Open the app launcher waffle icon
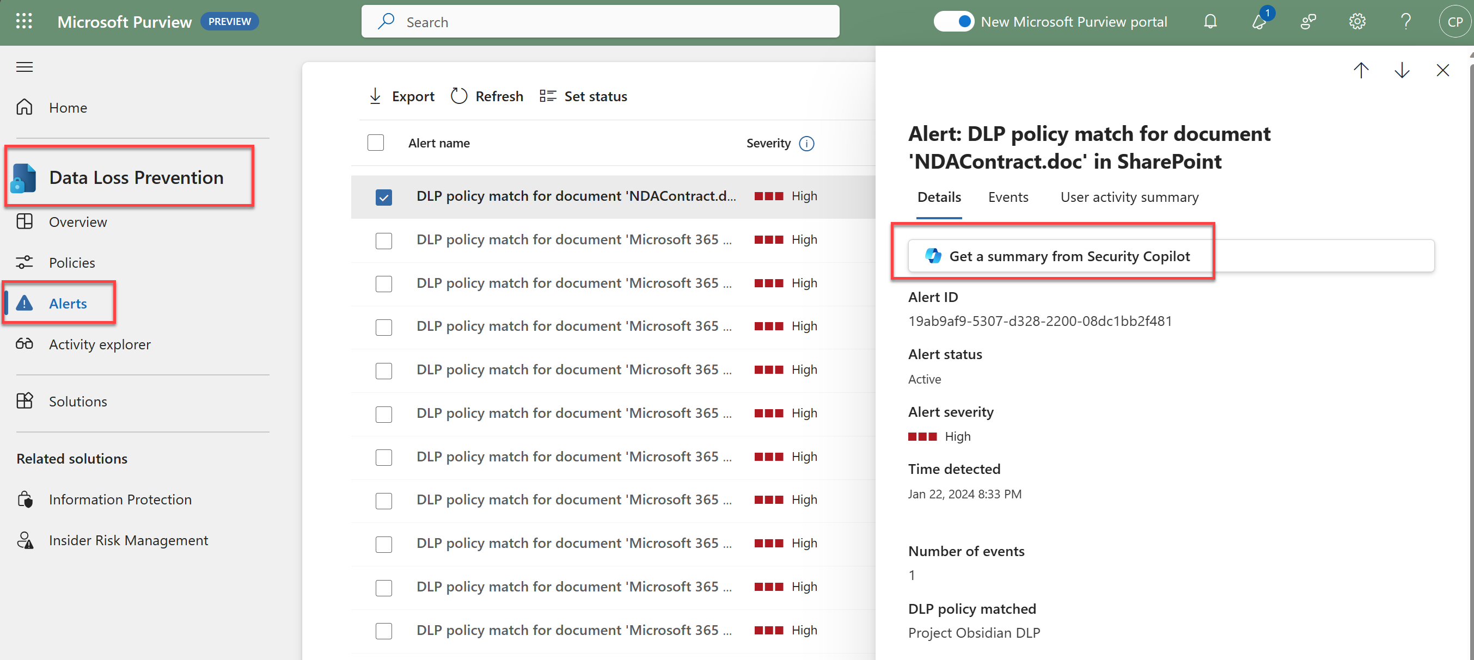1474x660 pixels. pyautogui.click(x=24, y=22)
